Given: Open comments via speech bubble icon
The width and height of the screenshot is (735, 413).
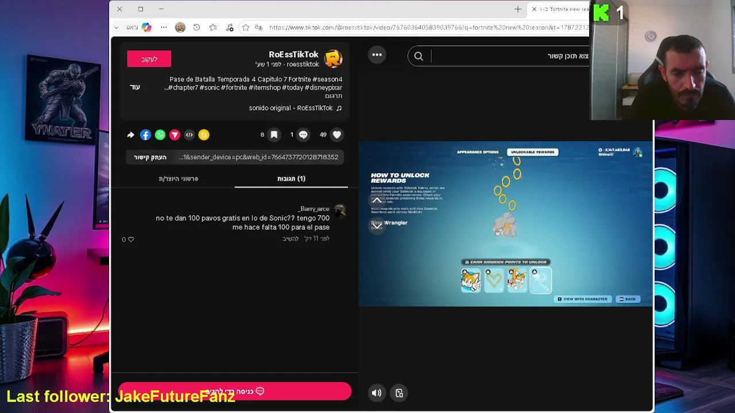Looking at the screenshot, I should coord(303,135).
